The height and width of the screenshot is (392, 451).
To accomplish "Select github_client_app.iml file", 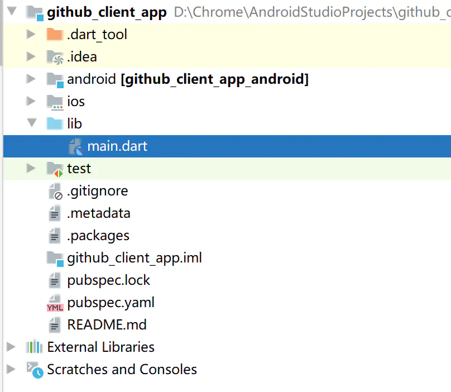I will [134, 258].
